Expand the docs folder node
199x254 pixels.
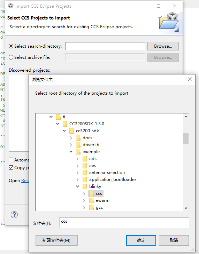pyautogui.click(x=71, y=138)
